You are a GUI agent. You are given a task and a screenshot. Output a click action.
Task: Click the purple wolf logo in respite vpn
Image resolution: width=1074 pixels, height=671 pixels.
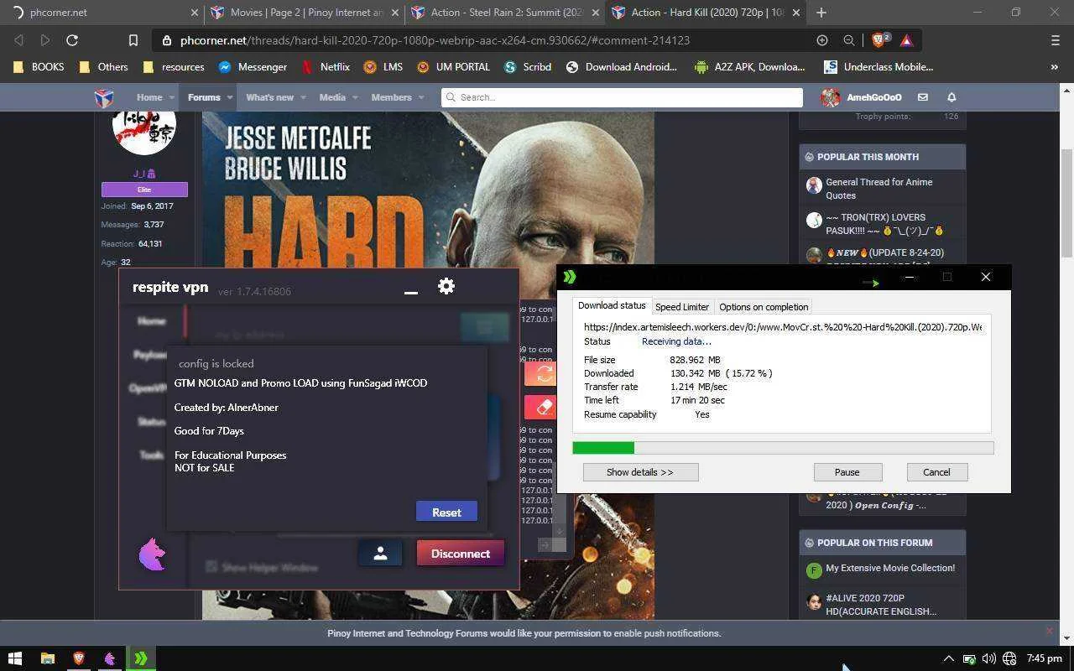[153, 555]
